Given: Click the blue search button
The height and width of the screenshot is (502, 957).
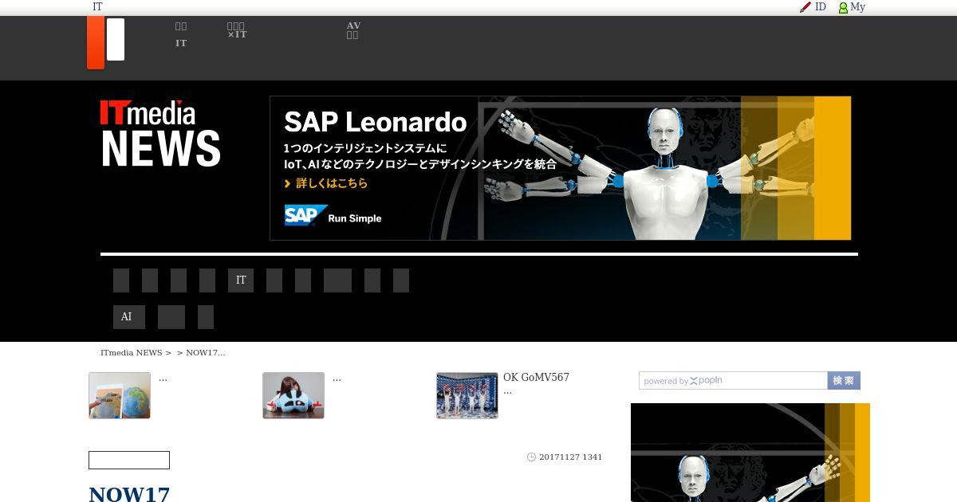Looking at the screenshot, I should tap(844, 381).
